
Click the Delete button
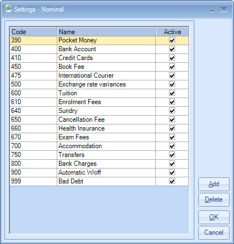[x=214, y=199]
